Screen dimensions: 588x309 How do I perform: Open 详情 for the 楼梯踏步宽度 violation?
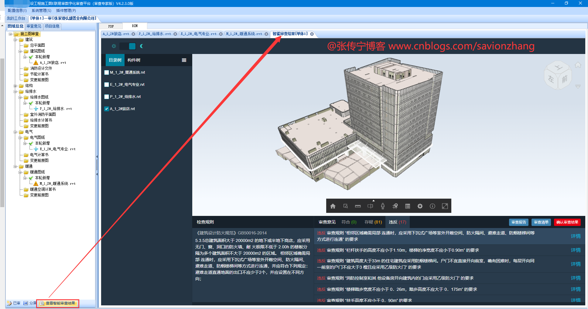pyautogui.click(x=576, y=289)
